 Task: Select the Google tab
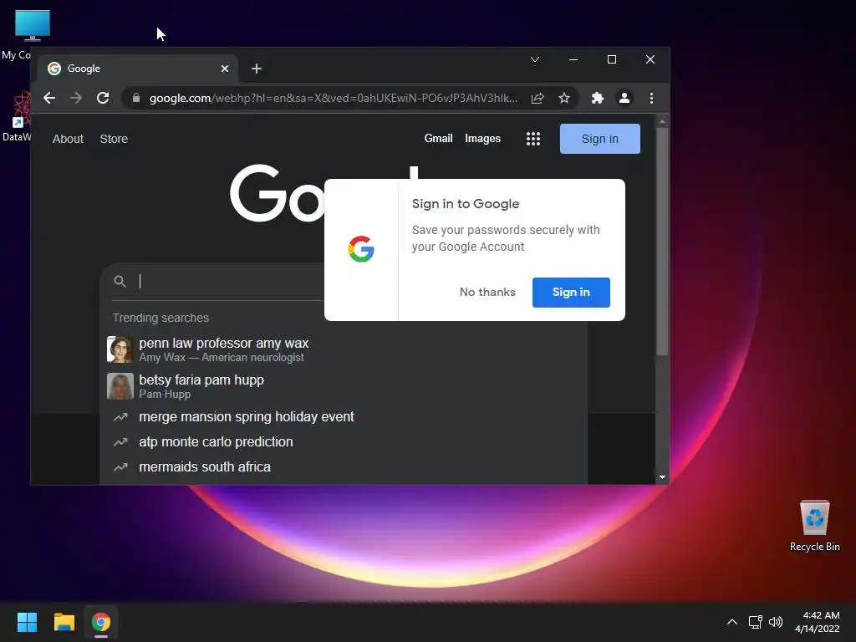click(x=138, y=69)
